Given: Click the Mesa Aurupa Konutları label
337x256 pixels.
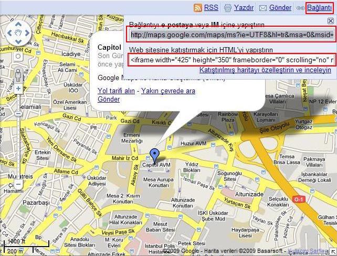Looking at the screenshot, I should pyautogui.click(x=159, y=182).
